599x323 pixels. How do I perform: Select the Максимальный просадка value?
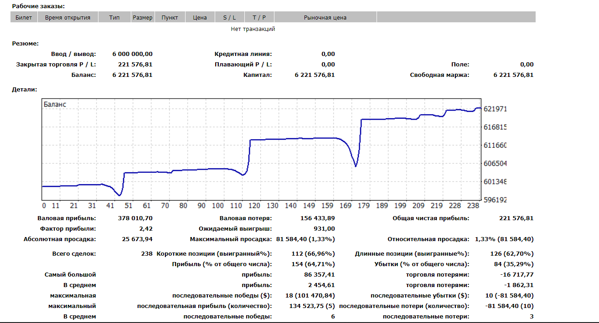click(305, 239)
